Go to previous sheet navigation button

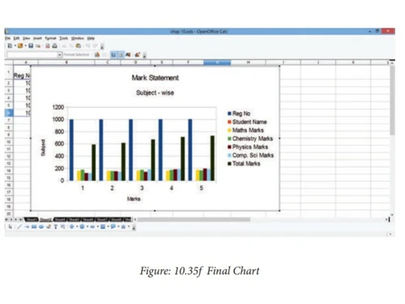11,220
